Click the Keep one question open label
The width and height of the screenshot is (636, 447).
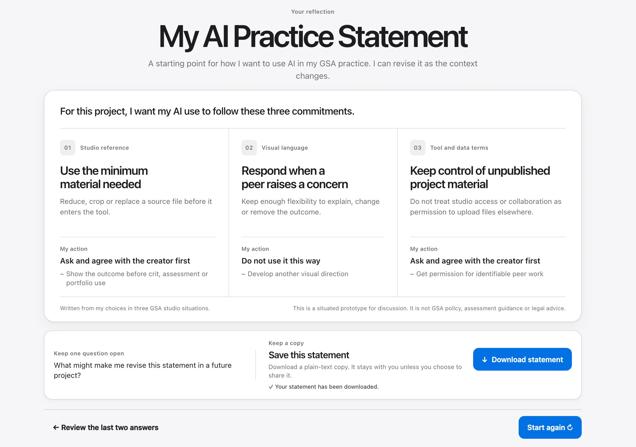click(x=89, y=353)
